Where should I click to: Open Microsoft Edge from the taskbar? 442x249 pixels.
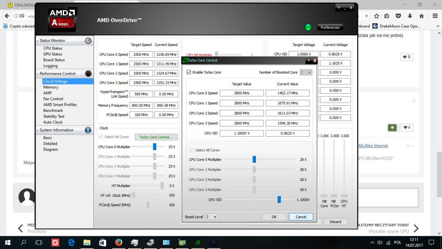coord(71,242)
